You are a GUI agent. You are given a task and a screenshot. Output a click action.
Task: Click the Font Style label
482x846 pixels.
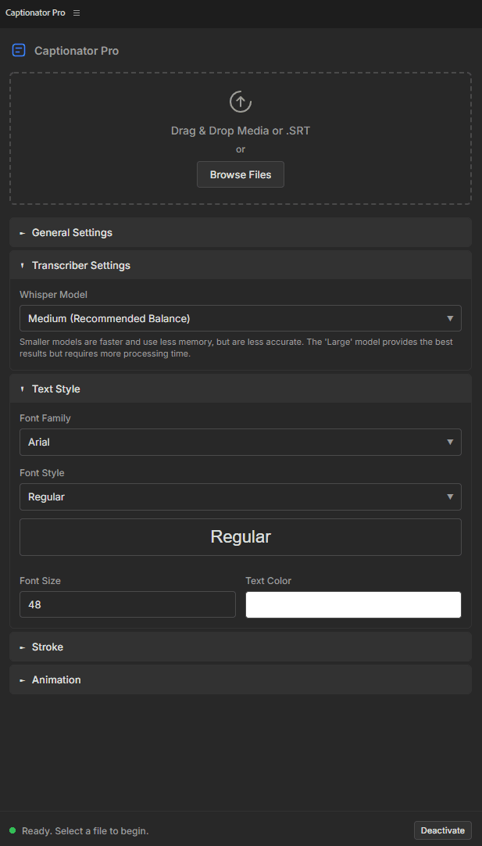[x=42, y=472]
